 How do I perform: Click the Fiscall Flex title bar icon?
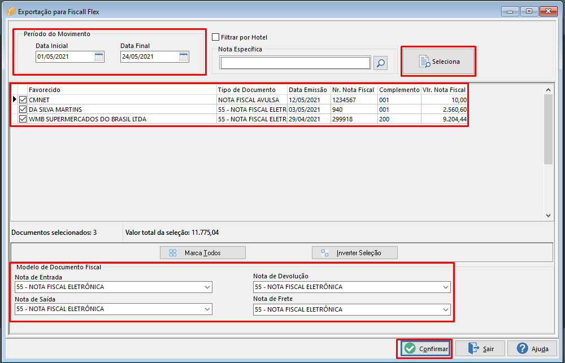click(11, 11)
